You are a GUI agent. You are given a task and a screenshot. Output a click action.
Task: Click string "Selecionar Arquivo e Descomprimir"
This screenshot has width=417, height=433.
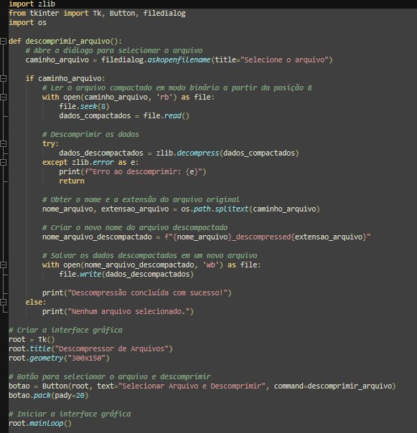pos(192,386)
